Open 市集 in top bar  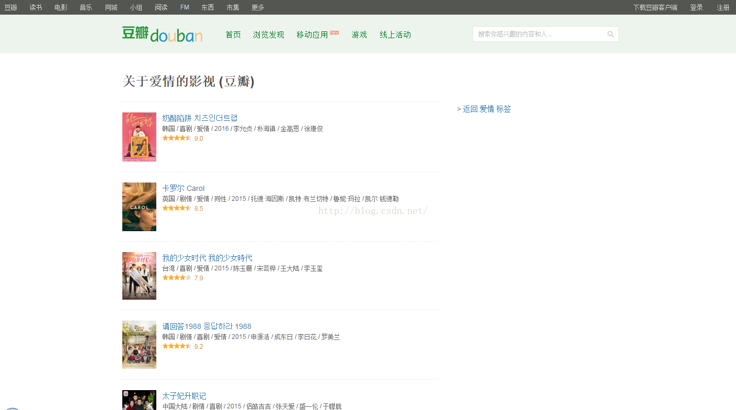233,7
